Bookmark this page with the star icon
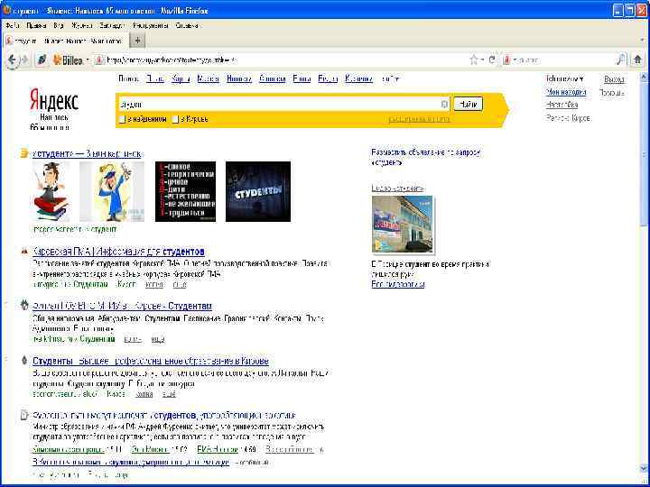Image resolution: width=650 pixels, height=487 pixels. (474, 60)
